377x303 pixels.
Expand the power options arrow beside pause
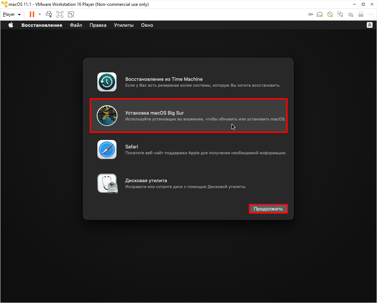tap(40, 14)
